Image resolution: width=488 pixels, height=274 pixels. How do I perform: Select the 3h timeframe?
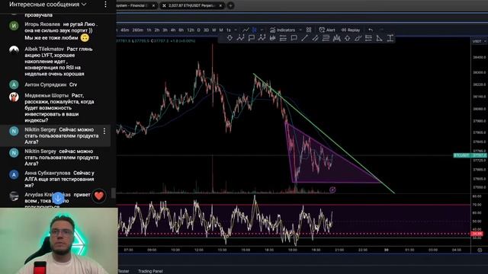pos(165,30)
